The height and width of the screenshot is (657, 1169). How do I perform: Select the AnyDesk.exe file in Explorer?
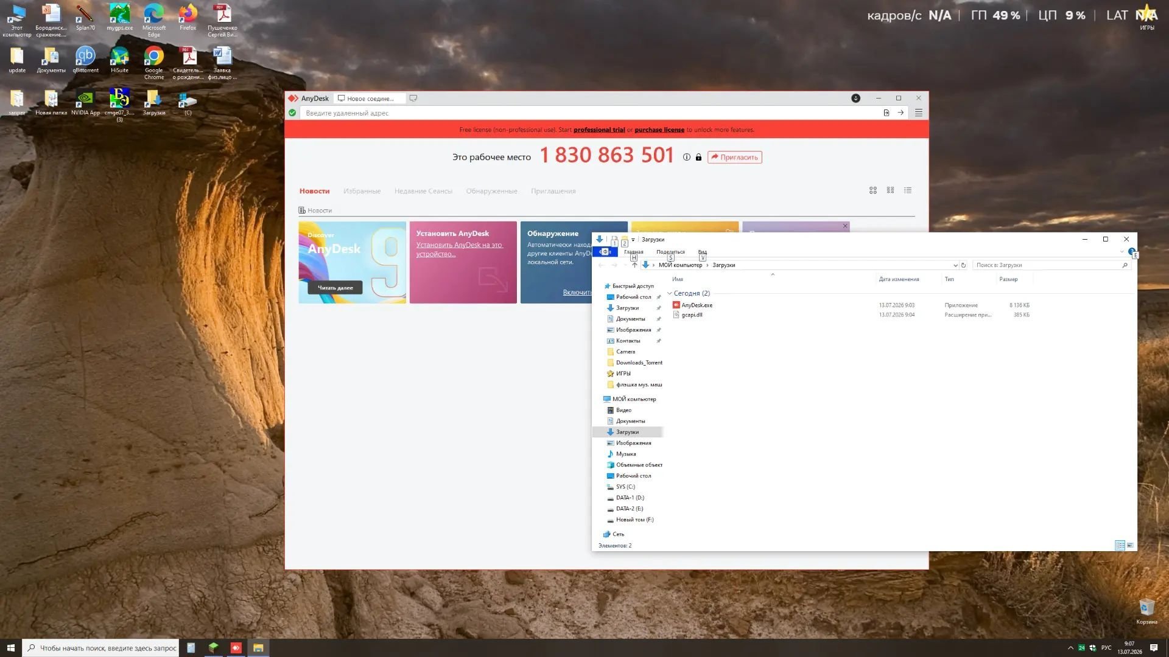coord(697,305)
